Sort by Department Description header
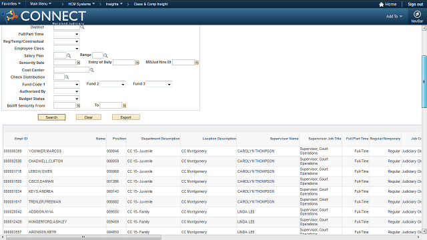Screen dimensions: 427x240 tap(160, 139)
